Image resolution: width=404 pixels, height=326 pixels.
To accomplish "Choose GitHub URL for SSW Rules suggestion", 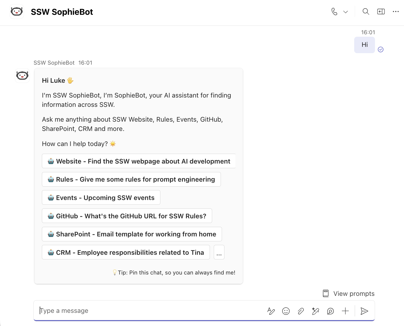I will click(127, 216).
